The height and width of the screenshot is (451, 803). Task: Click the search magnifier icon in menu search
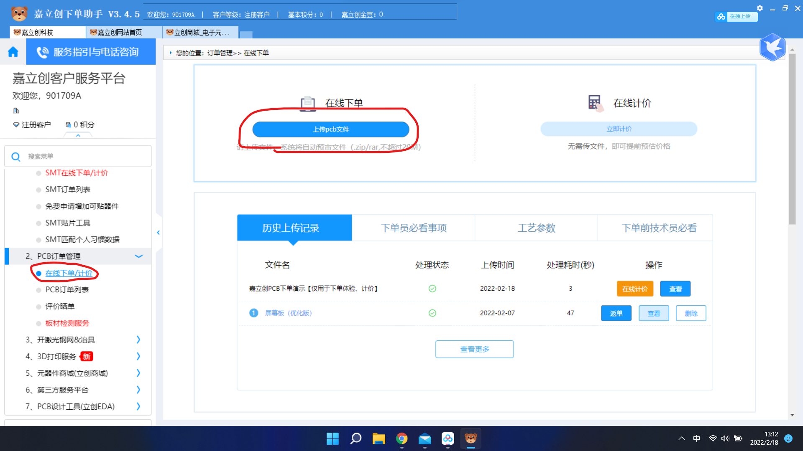[16, 157]
